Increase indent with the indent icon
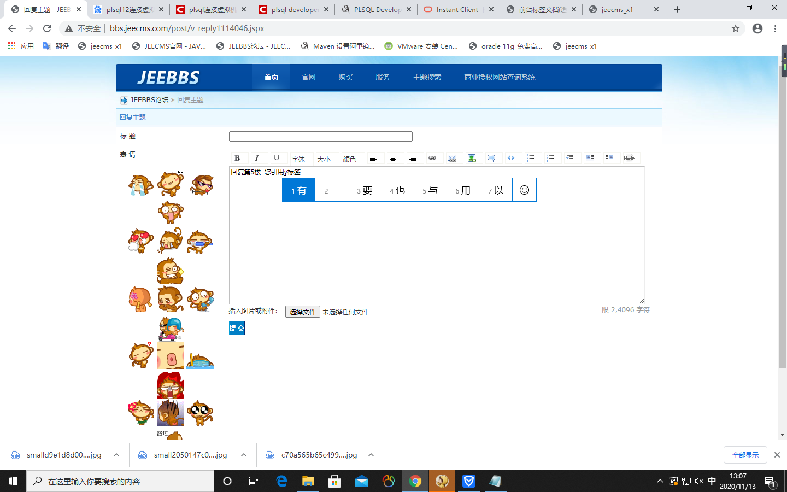Screen dimensions: 787x492 (570, 158)
